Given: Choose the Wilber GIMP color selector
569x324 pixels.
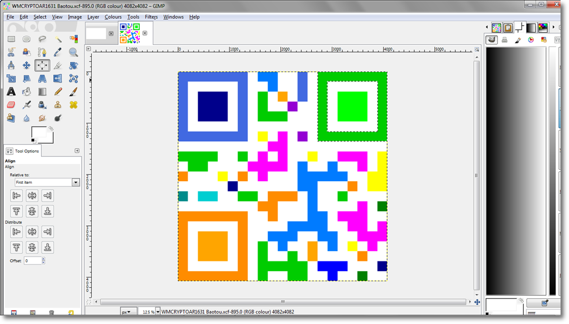Looking at the screenshot, I should tap(492, 40).
